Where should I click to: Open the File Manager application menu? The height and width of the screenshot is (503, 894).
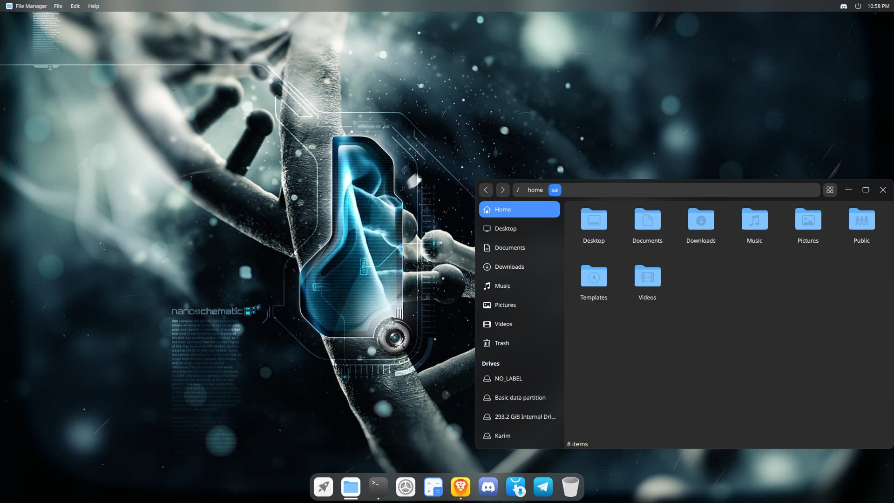[31, 6]
